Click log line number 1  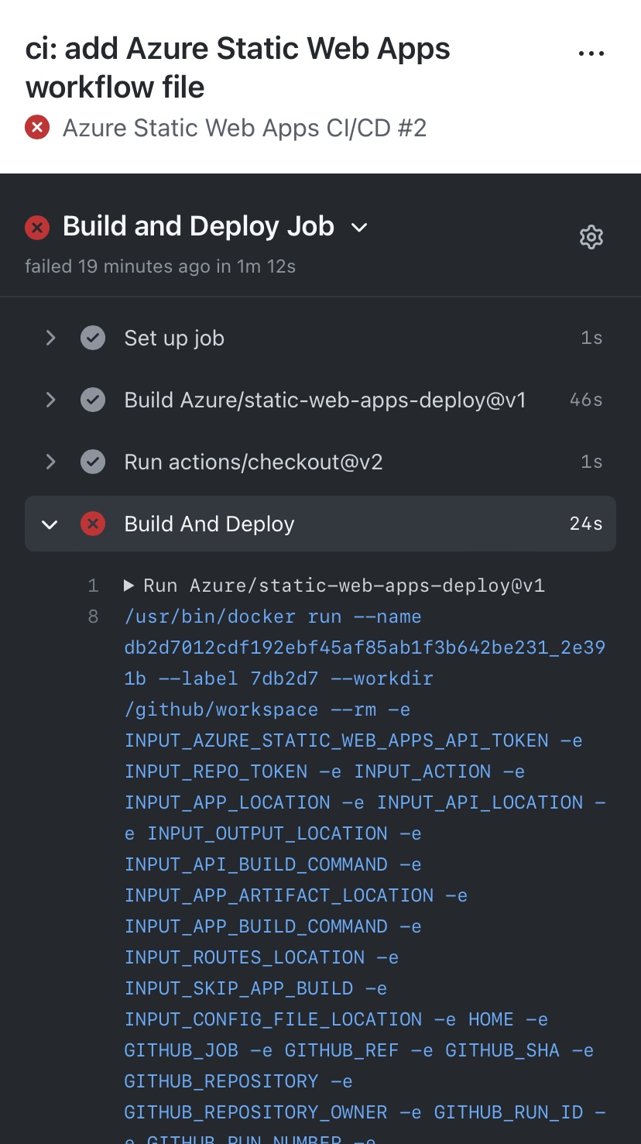pos(93,586)
